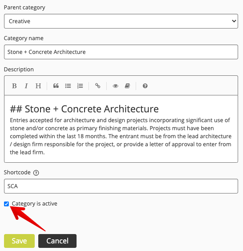Viewport: 243px width, 251px height.
Task: Create a numbered list
Action: pos(80,86)
